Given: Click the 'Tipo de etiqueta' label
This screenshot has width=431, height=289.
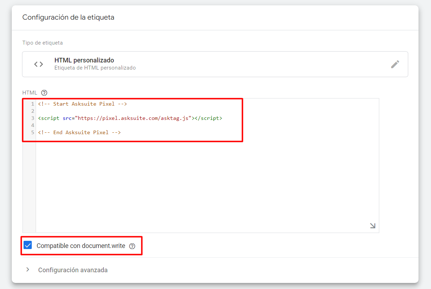Looking at the screenshot, I should coord(42,43).
